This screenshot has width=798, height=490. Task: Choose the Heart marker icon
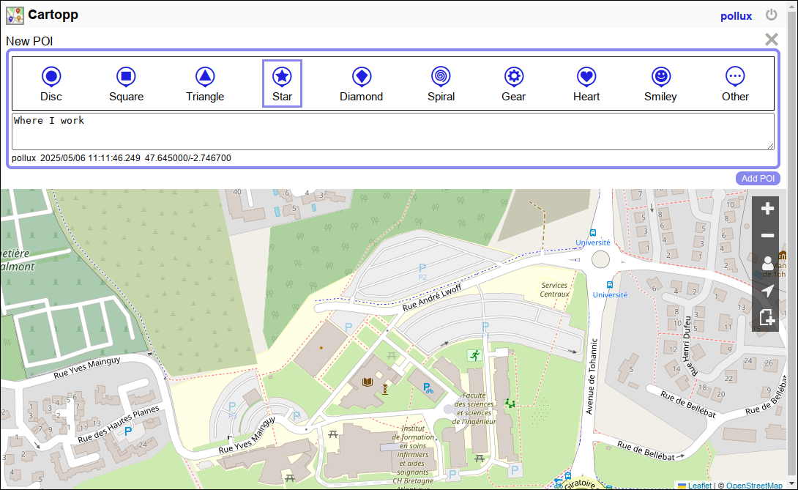click(586, 83)
